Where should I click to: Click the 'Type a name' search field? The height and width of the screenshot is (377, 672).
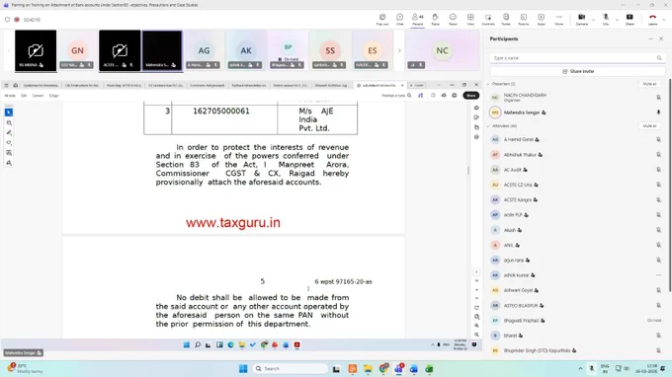[577, 58]
